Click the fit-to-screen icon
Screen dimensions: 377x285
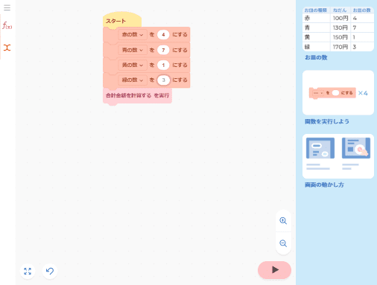tap(28, 271)
